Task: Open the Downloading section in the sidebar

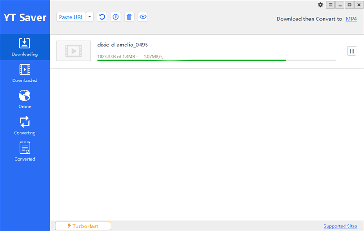Action: coord(25,47)
